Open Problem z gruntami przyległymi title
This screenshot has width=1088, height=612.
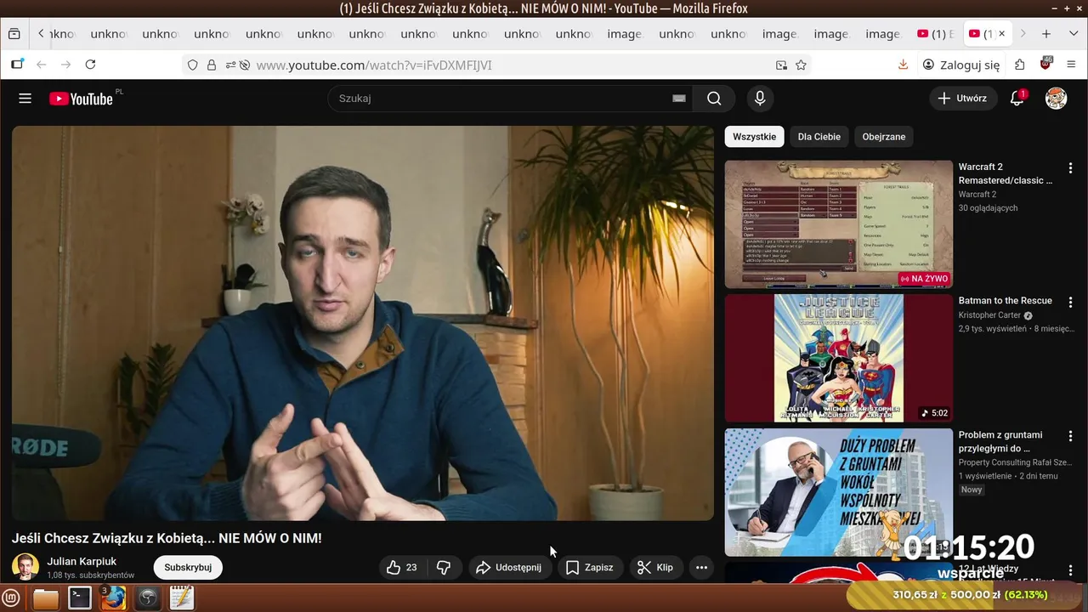click(x=1000, y=441)
